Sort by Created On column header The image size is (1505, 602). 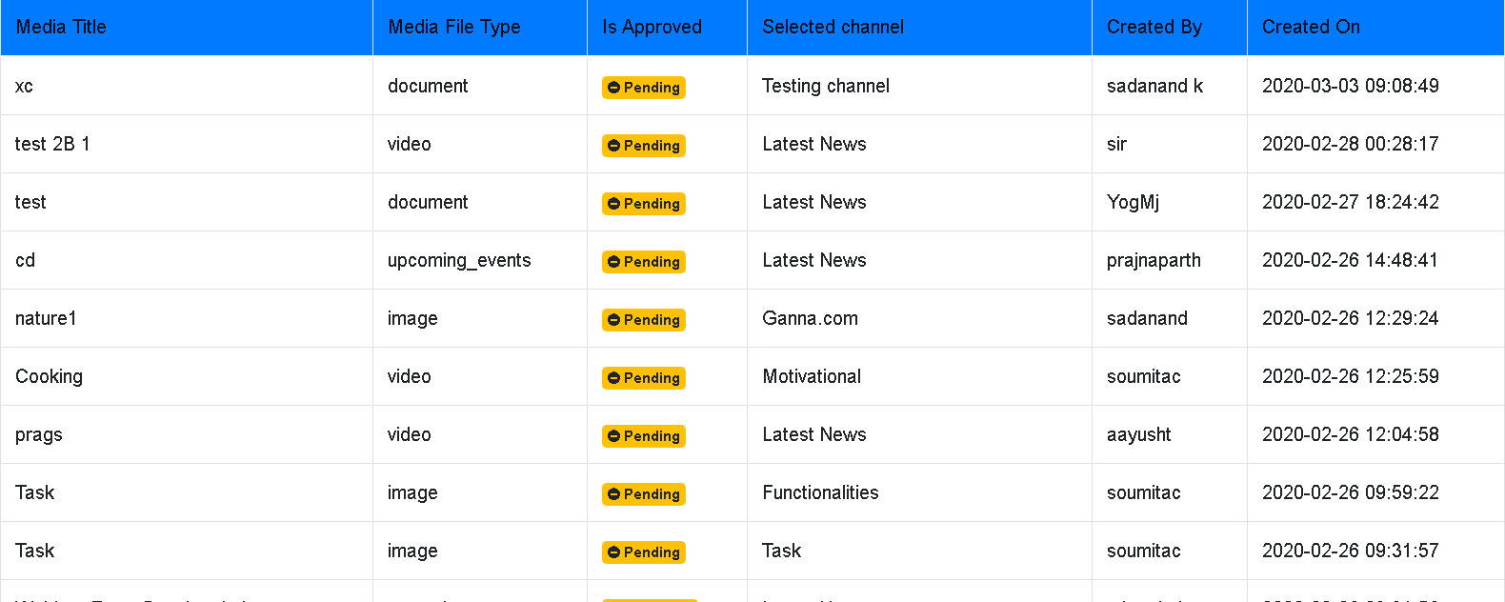coord(1311,27)
